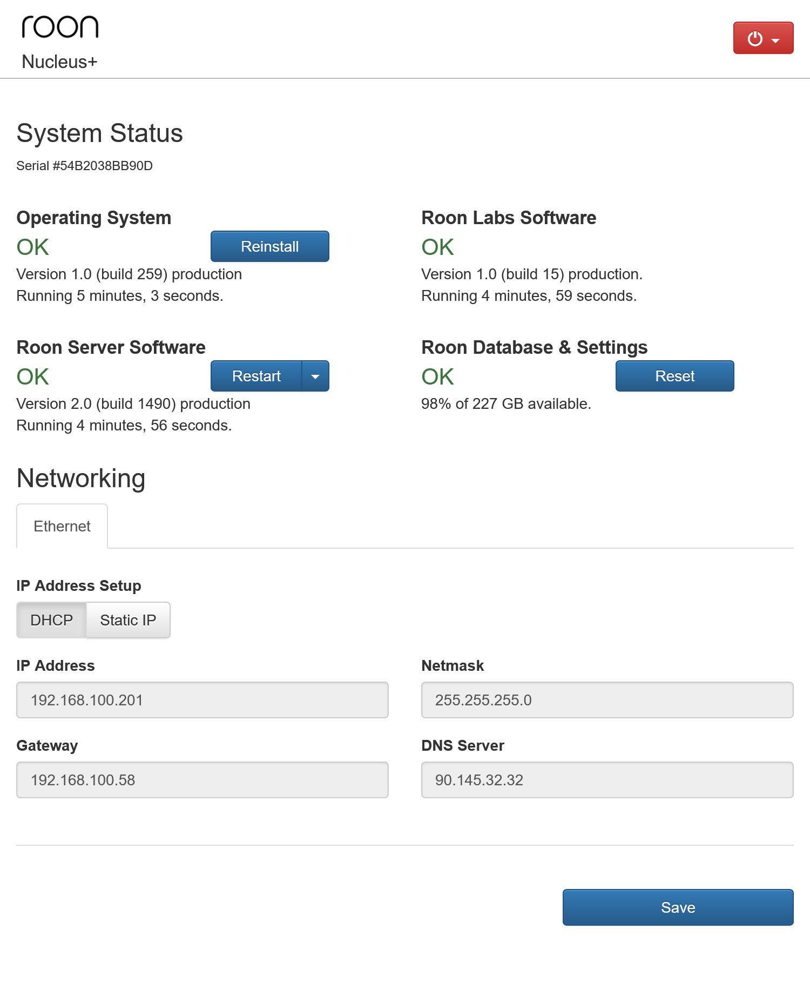
Task: Choose DHCP for IP address setup
Action: [51, 620]
